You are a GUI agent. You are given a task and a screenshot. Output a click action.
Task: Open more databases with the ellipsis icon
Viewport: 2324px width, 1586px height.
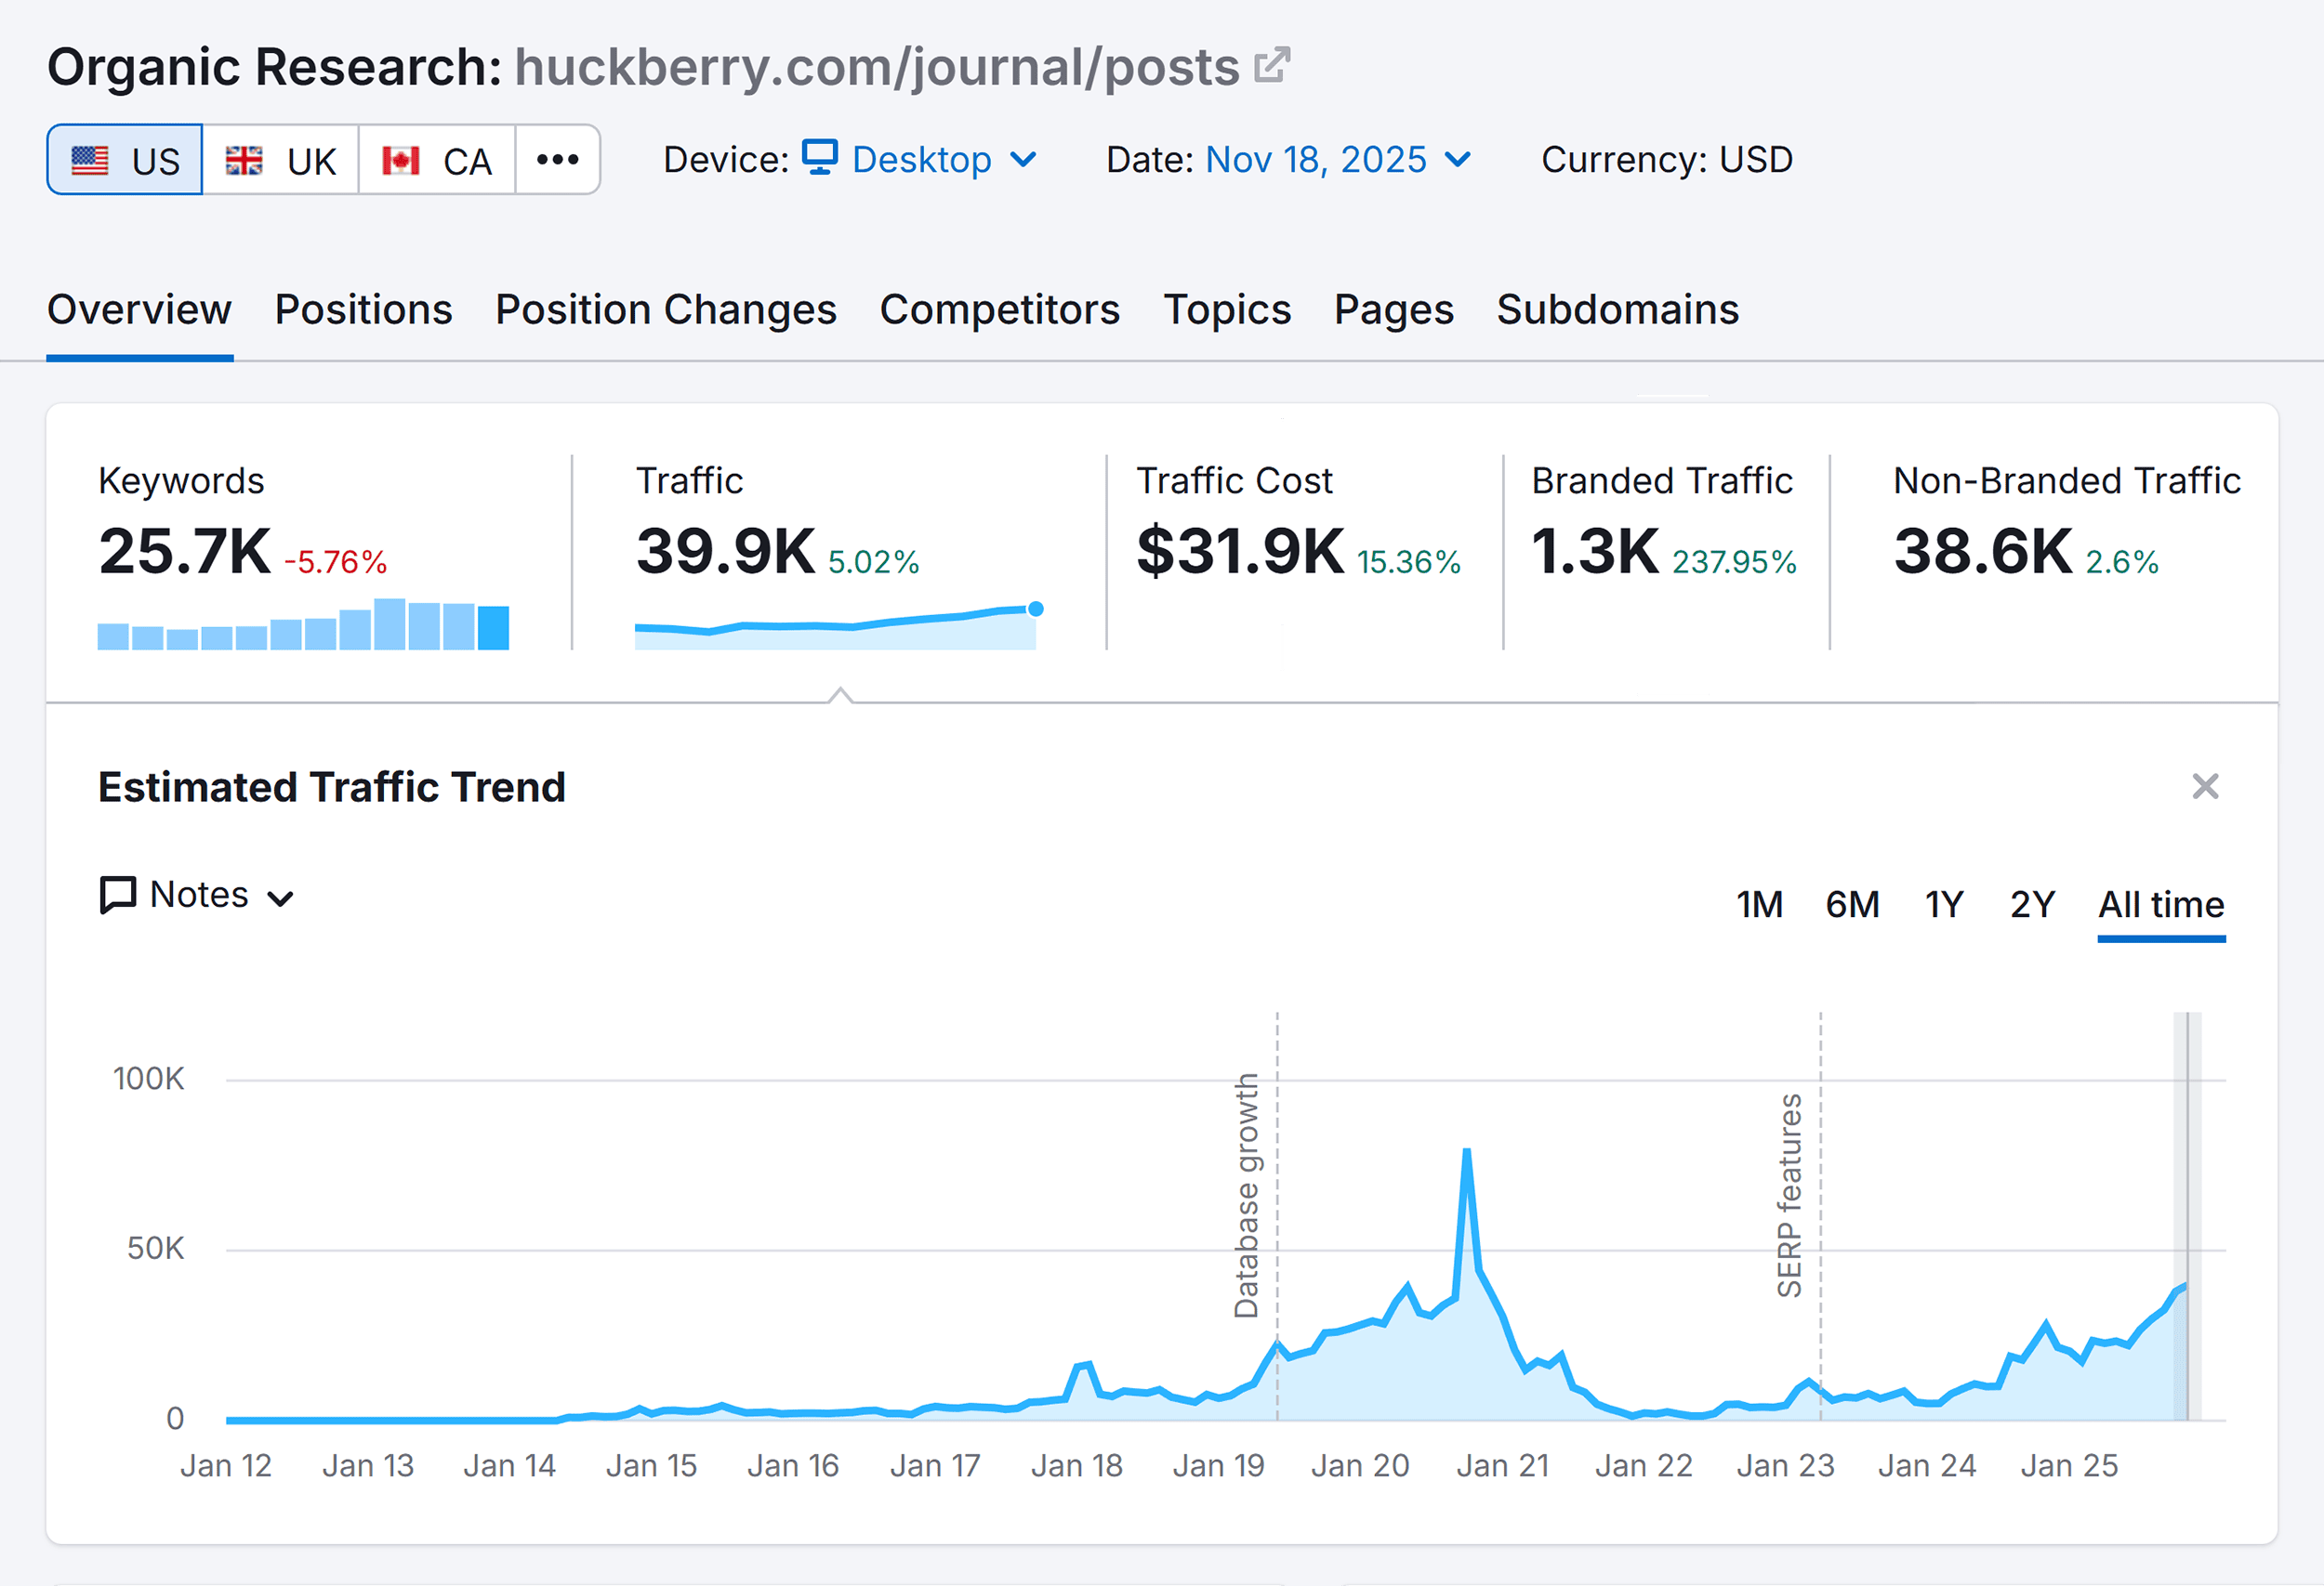point(557,159)
